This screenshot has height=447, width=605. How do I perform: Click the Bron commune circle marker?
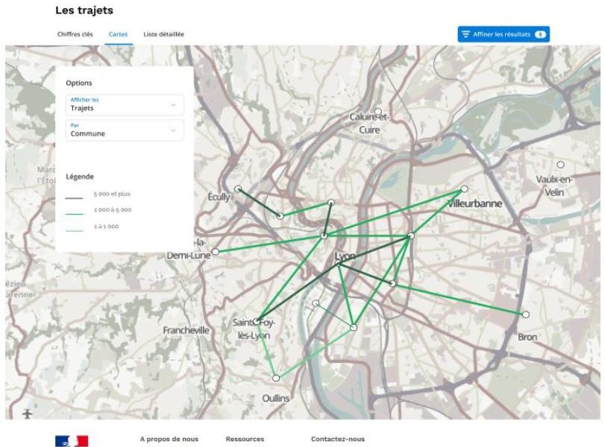pos(525,314)
